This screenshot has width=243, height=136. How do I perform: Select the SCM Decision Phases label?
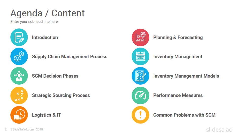point(55,76)
